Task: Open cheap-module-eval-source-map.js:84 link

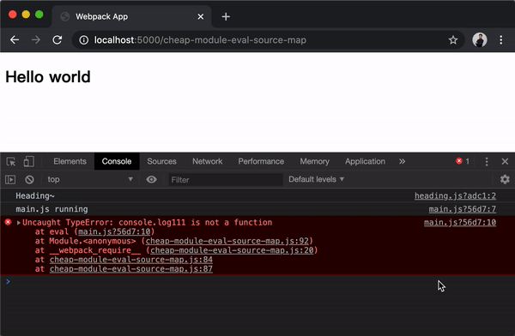Action: click(x=131, y=260)
